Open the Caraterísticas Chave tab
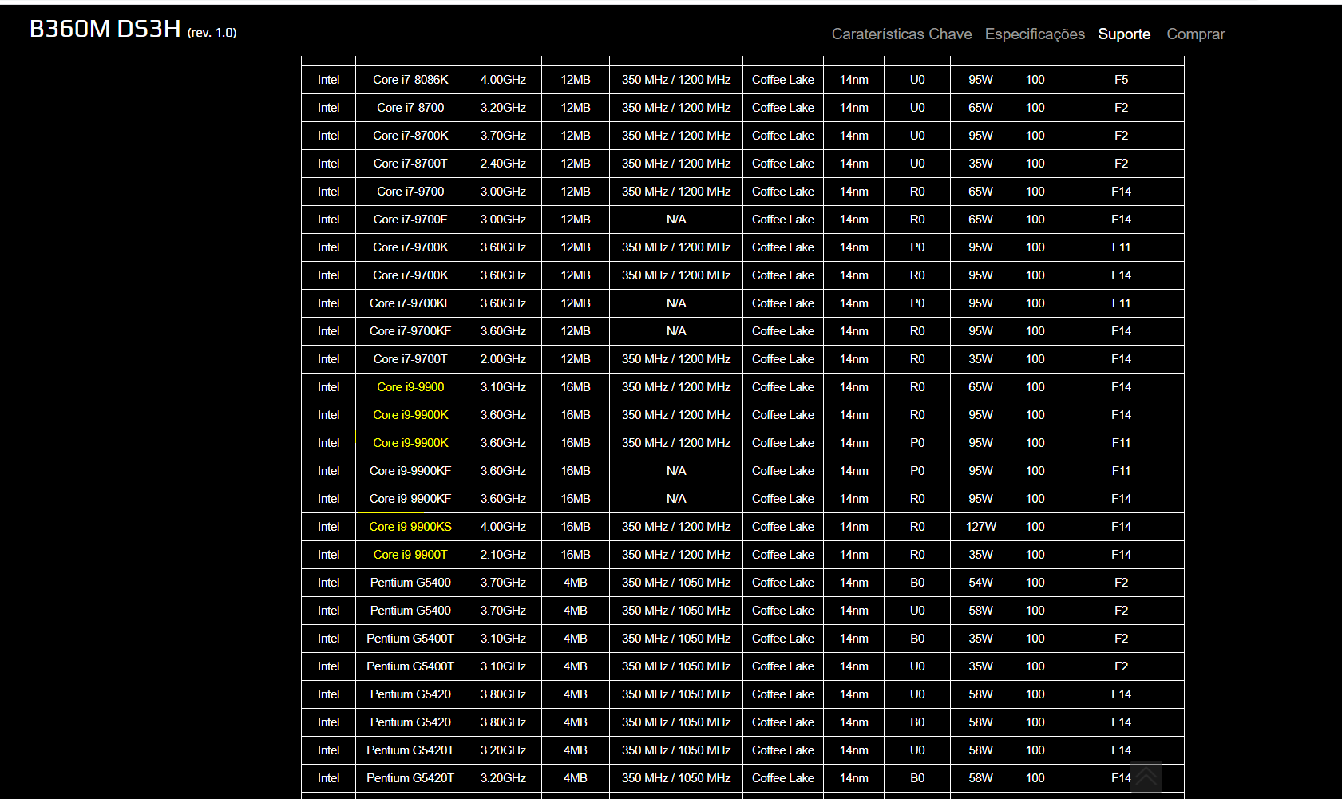Viewport: 1342px width, 799px height. pos(901,34)
